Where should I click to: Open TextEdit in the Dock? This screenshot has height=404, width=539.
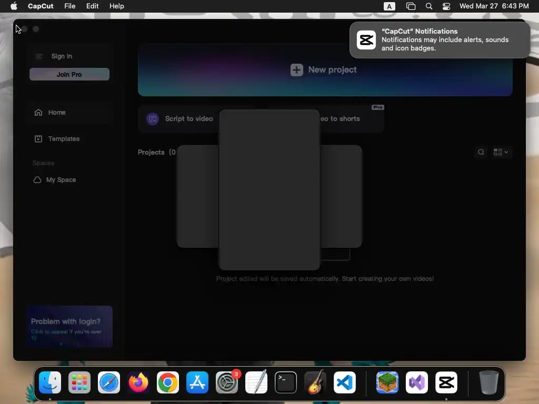coord(256,382)
